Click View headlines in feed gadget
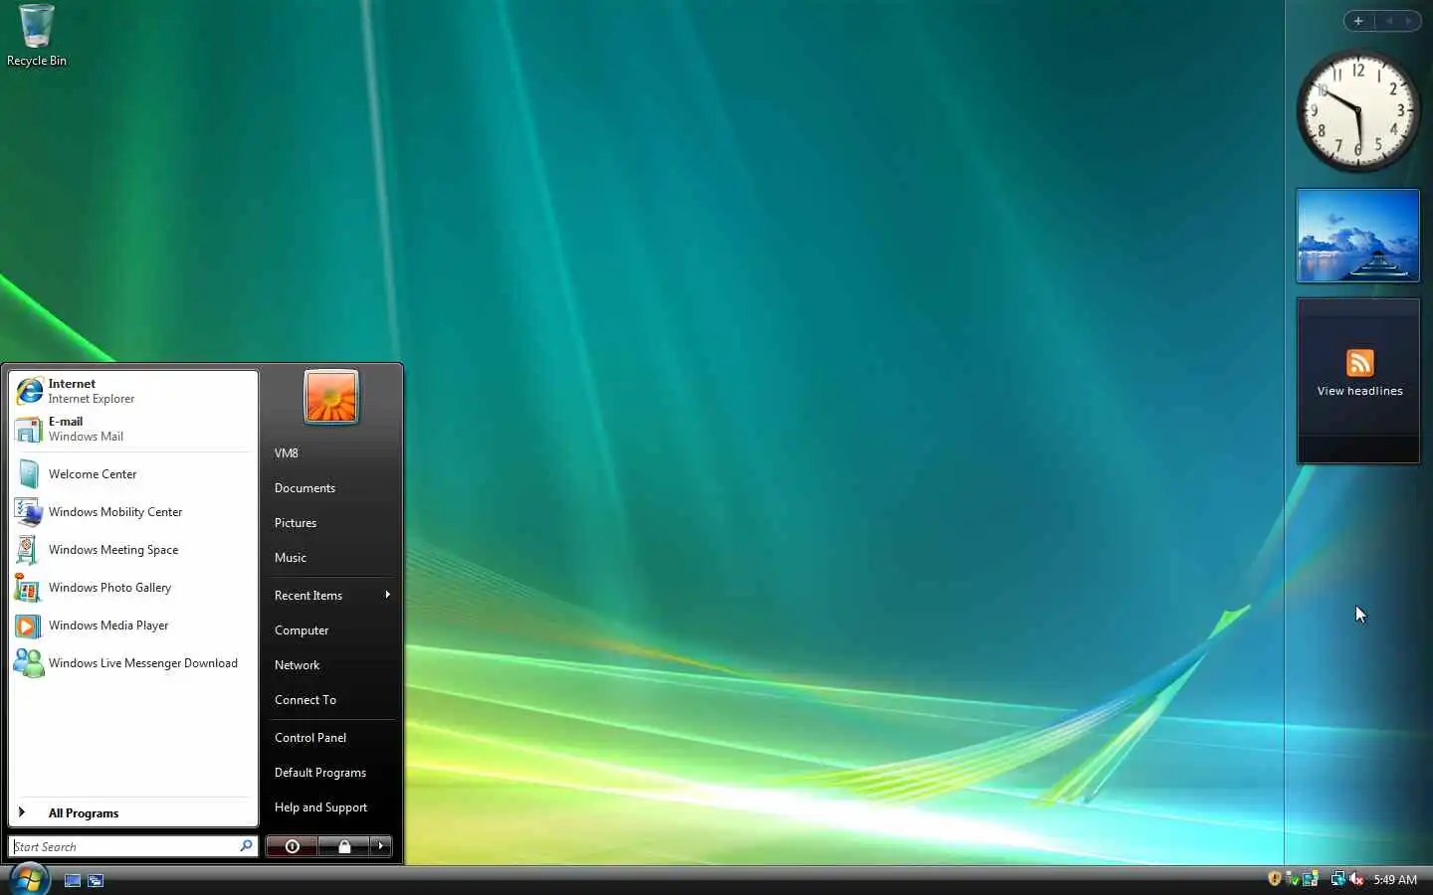 pos(1359,391)
